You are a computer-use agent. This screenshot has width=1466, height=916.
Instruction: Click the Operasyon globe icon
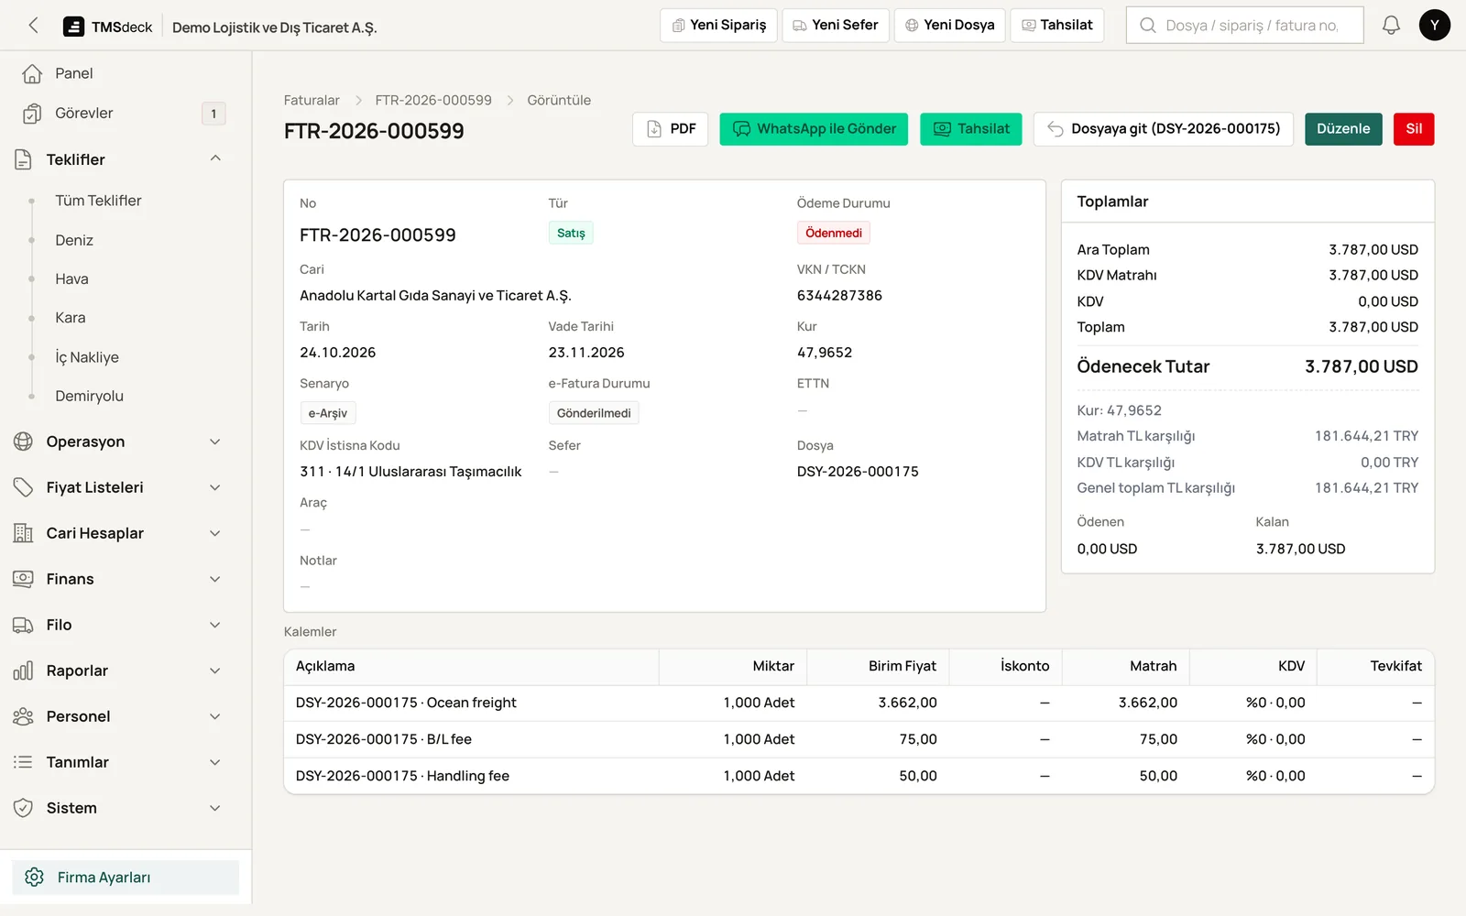(24, 442)
